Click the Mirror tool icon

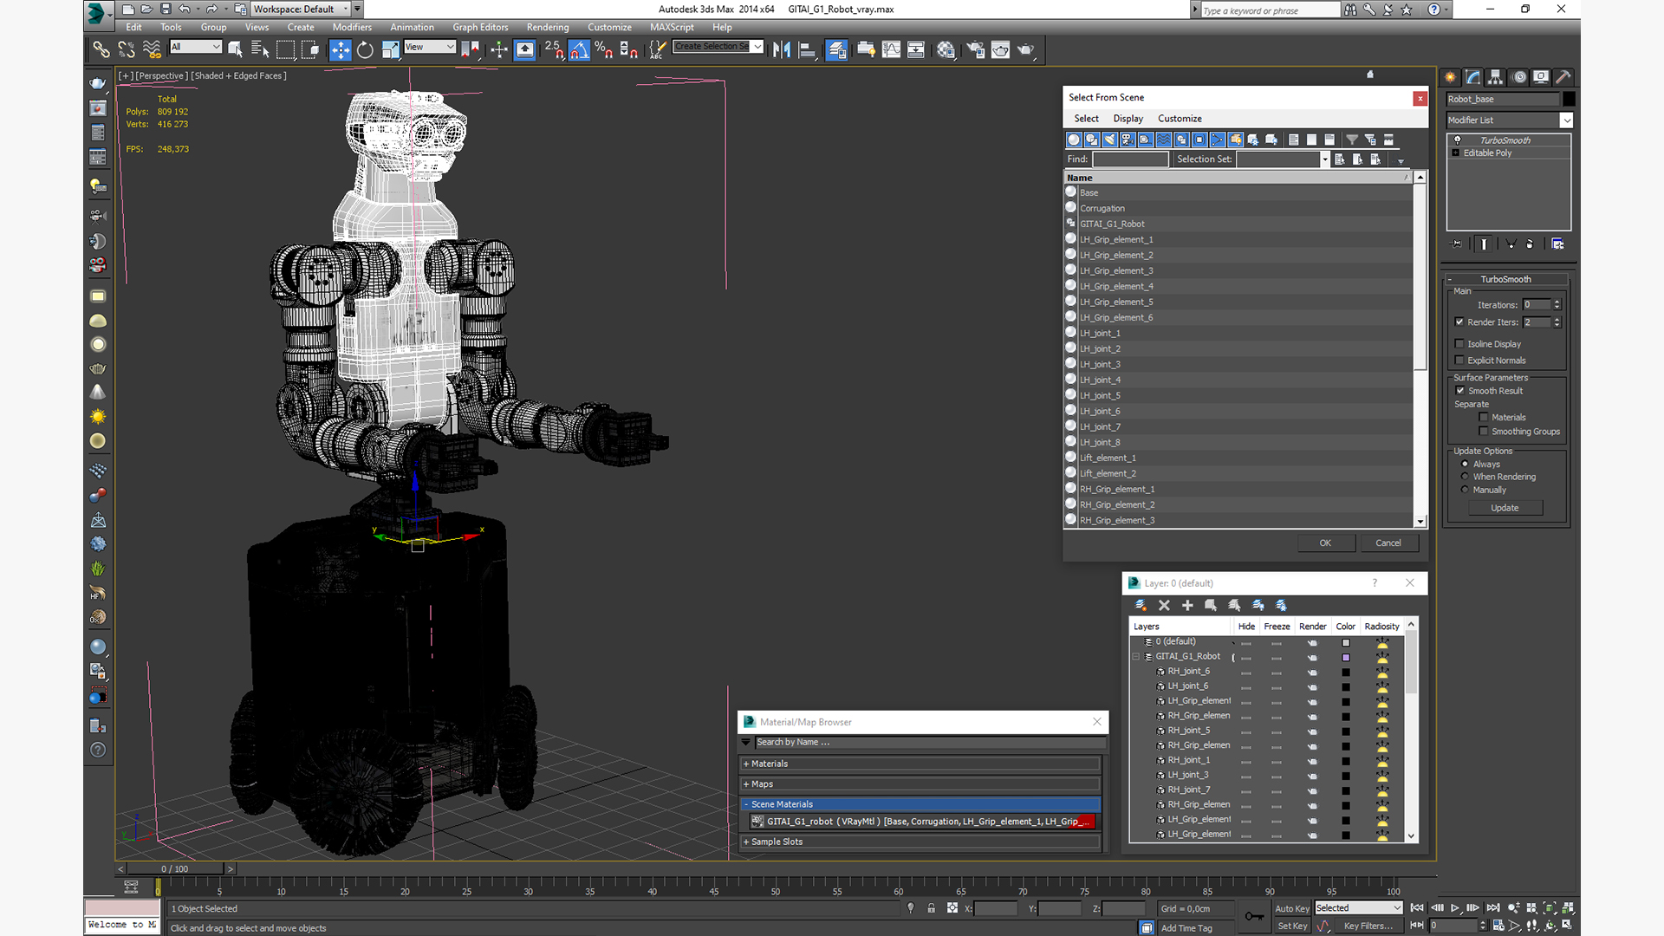tap(781, 49)
